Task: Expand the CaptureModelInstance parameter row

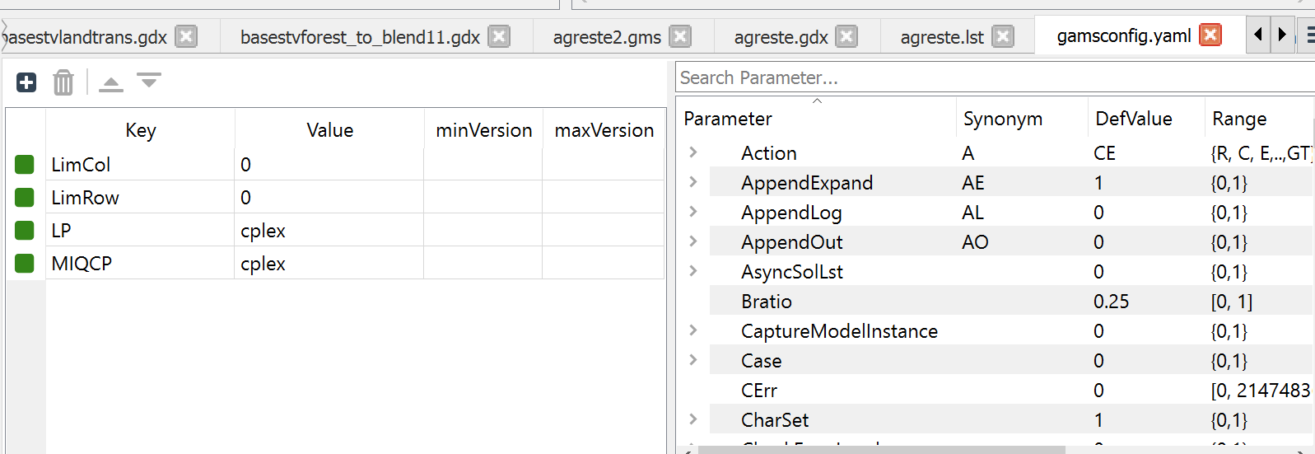Action: [693, 330]
